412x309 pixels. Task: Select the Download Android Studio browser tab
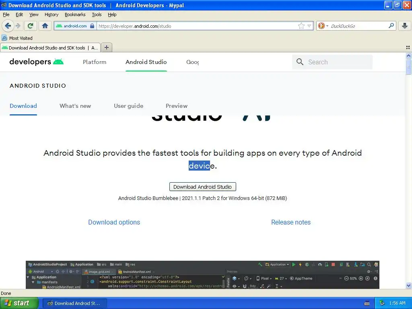click(x=50, y=47)
